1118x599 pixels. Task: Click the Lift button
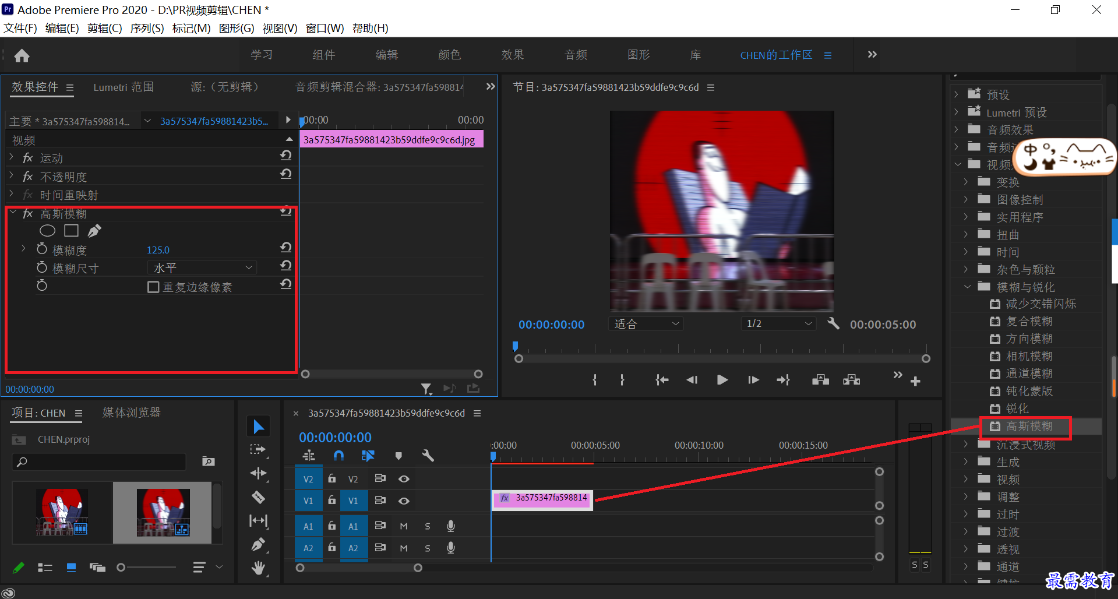(820, 380)
